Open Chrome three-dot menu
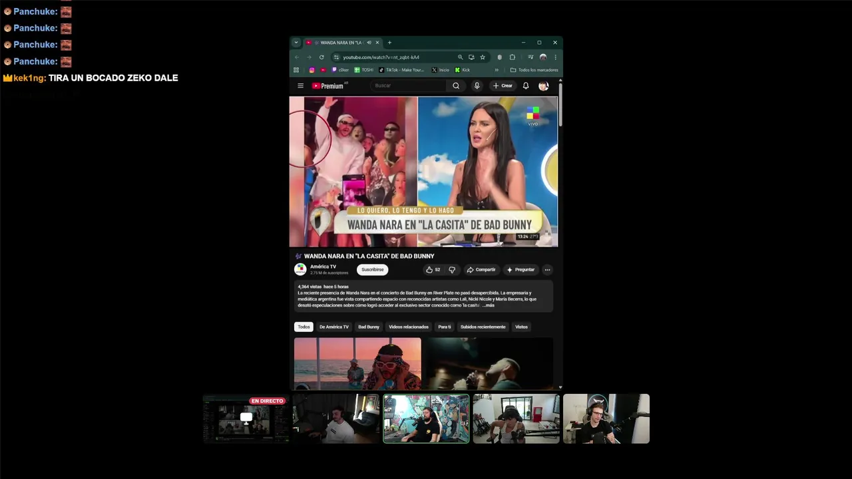This screenshot has height=479, width=852. click(x=555, y=57)
